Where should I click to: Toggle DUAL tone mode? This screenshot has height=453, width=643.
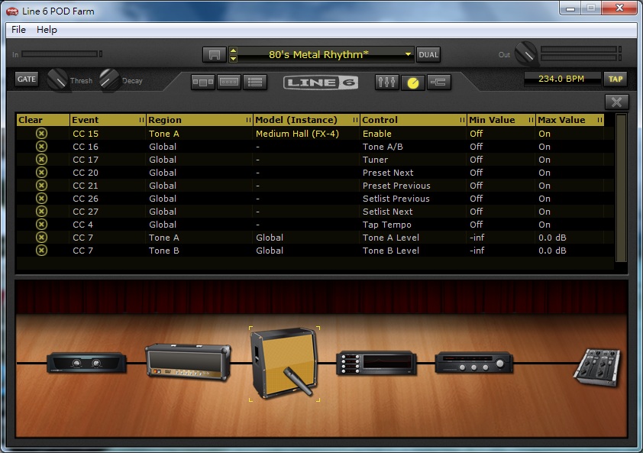tap(428, 54)
